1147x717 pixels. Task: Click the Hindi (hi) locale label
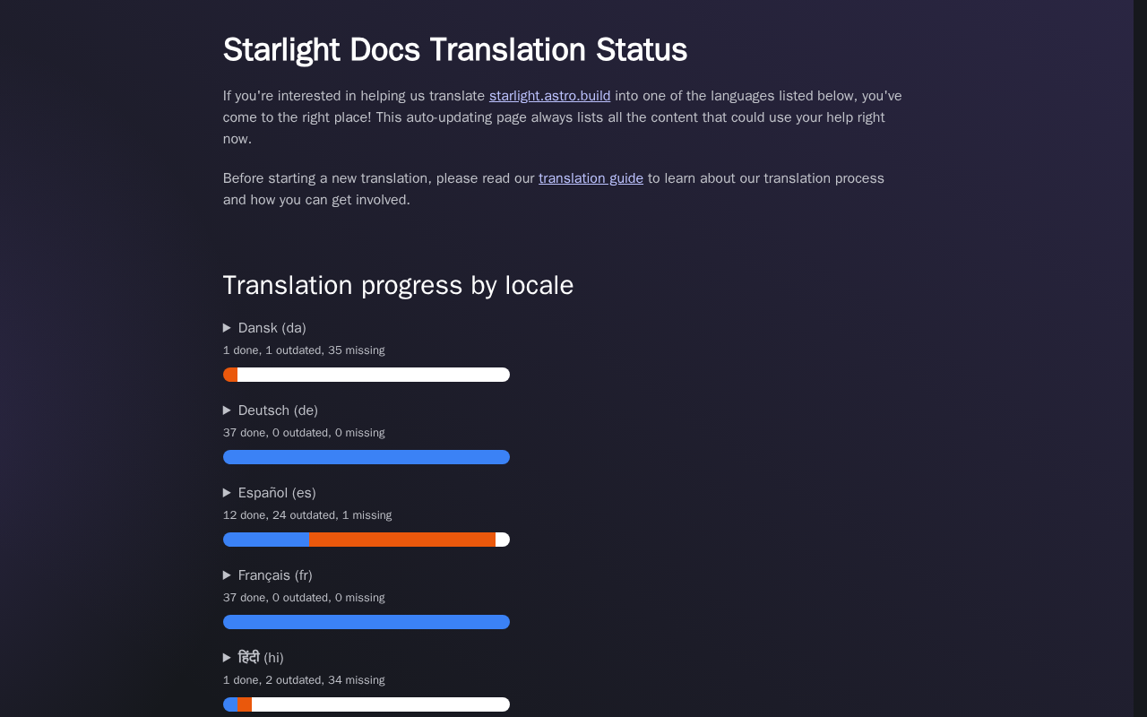(x=261, y=658)
